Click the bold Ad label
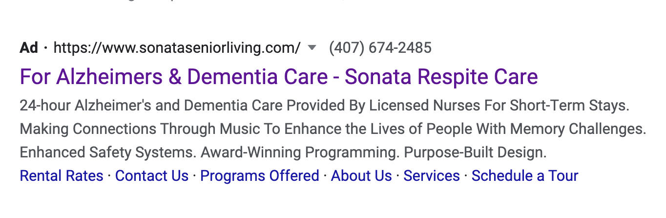 [29, 48]
